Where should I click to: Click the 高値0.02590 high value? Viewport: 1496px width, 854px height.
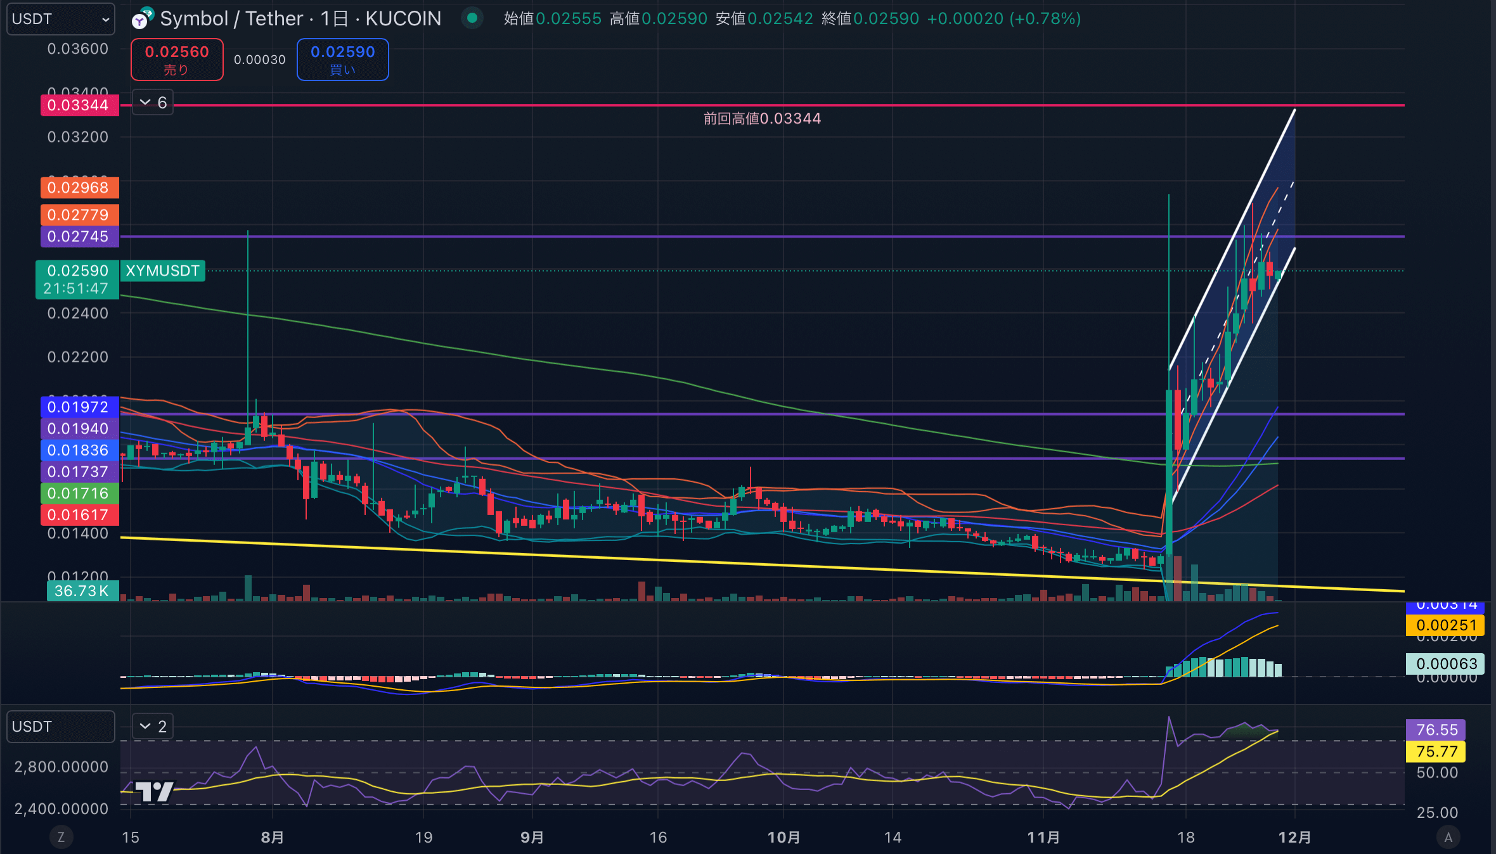coord(659,18)
